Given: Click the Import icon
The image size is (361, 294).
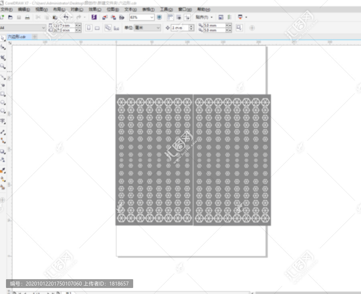Looking at the screenshot, I should 105,17.
